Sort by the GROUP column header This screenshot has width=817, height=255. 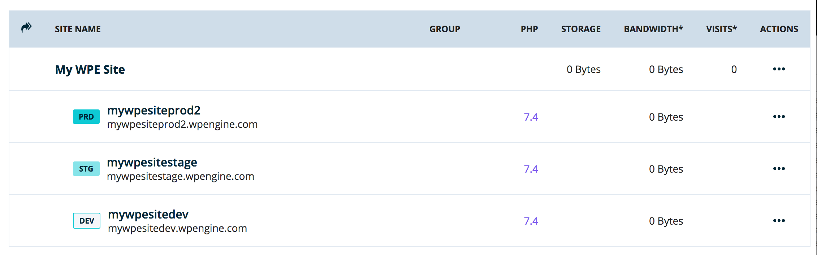coord(445,29)
